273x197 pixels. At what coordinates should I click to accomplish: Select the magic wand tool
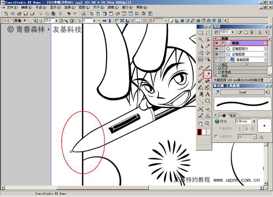200,39
